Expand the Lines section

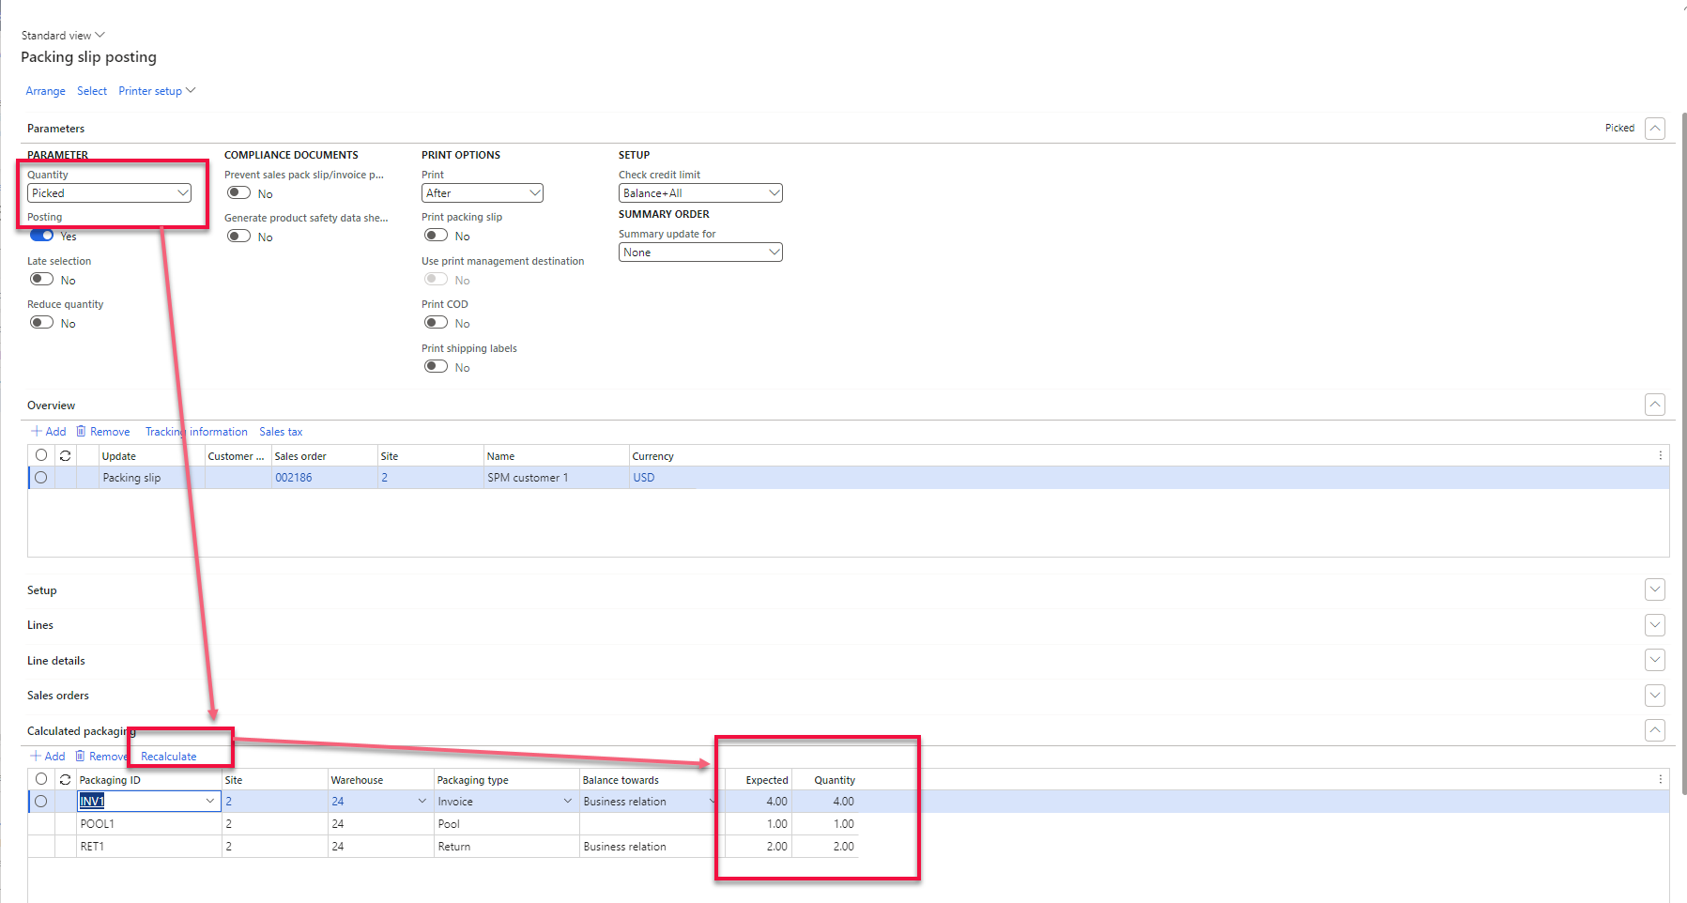click(x=1655, y=625)
